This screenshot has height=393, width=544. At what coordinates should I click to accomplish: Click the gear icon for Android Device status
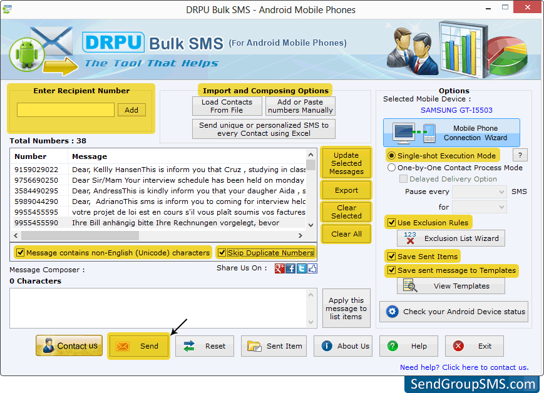(x=392, y=312)
